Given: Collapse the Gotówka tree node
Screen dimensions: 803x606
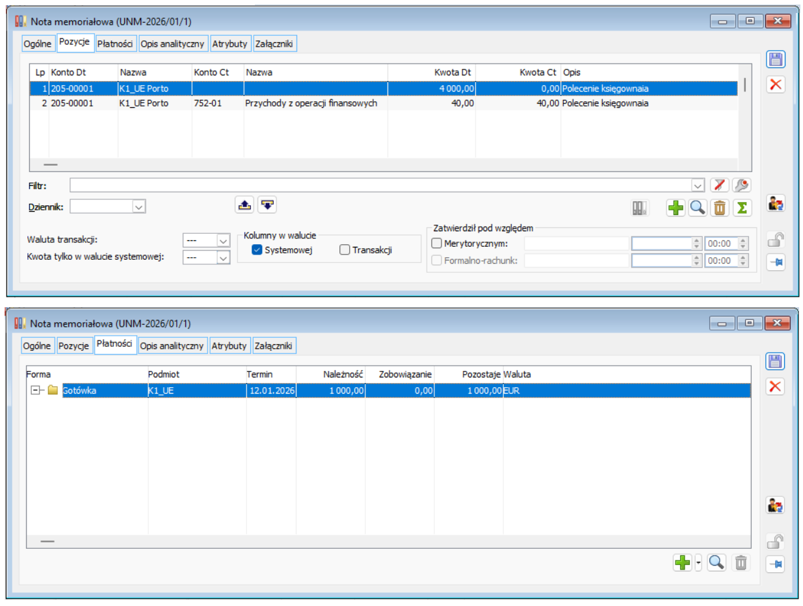Looking at the screenshot, I should (x=36, y=390).
